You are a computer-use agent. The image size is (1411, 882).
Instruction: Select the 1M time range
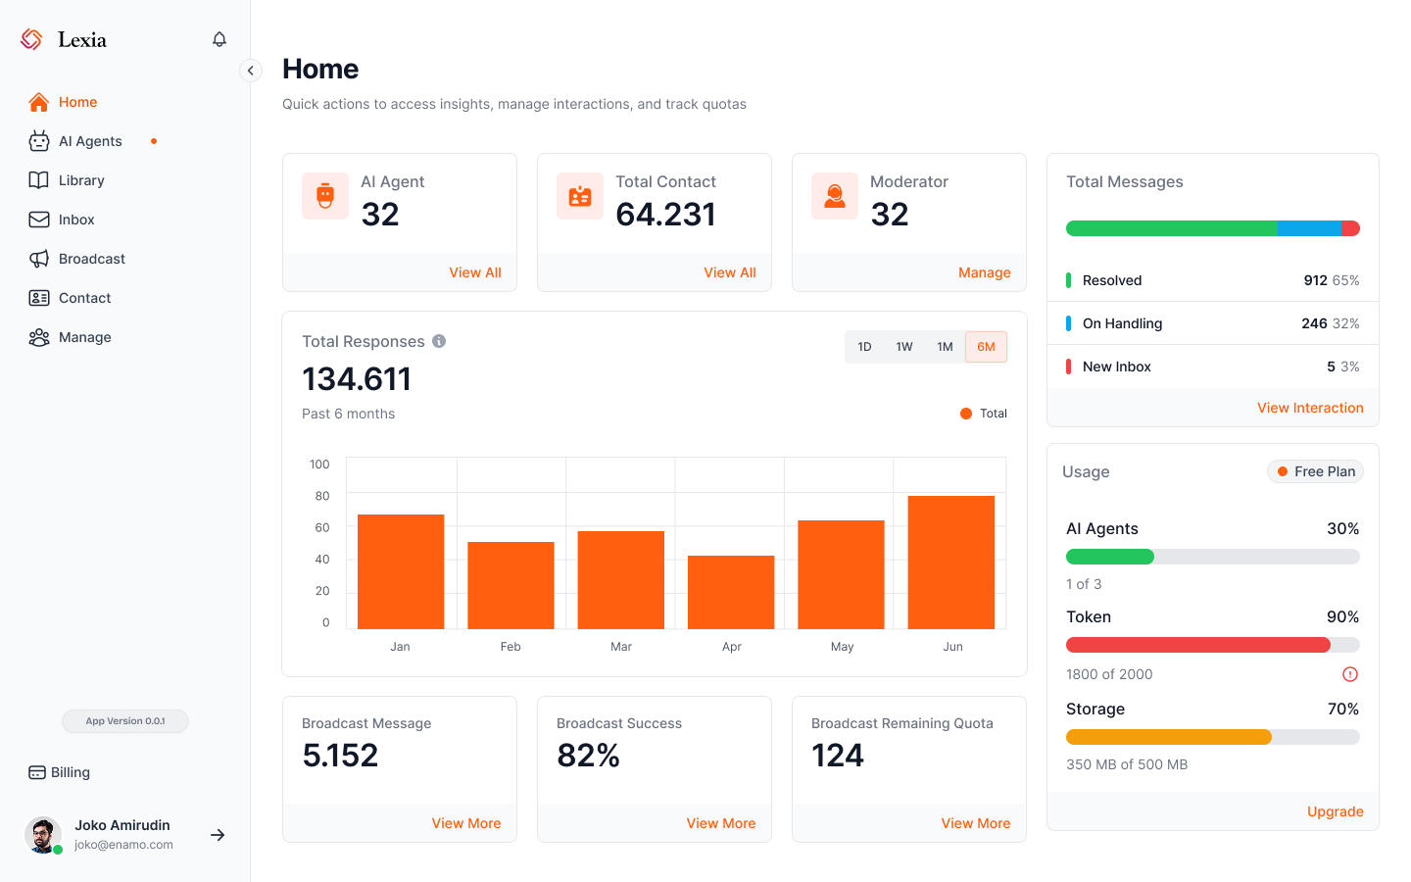pos(945,347)
